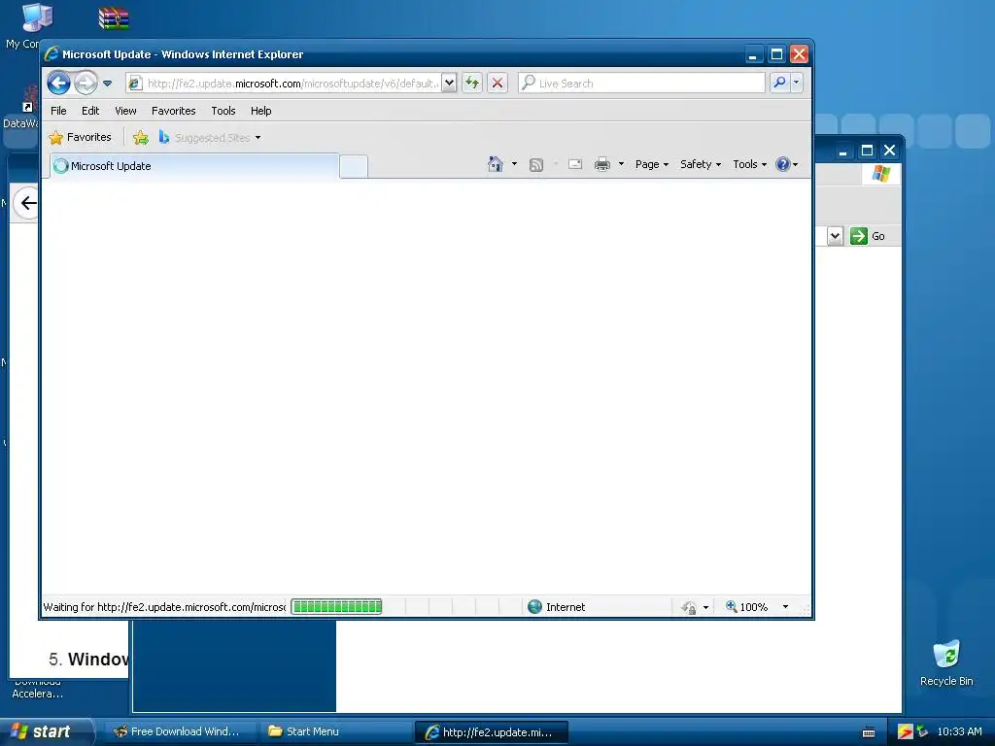This screenshot has height=746, width=995.
Task: Click the page icon beside the URL
Action: pos(135,84)
